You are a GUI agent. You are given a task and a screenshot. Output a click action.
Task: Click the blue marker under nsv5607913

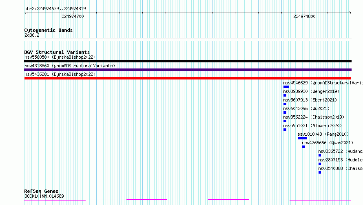tap(285, 104)
